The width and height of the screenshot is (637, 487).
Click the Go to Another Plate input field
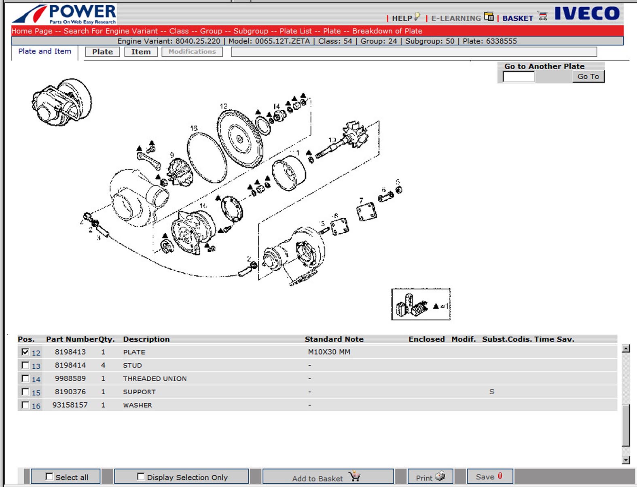coord(518,77)
